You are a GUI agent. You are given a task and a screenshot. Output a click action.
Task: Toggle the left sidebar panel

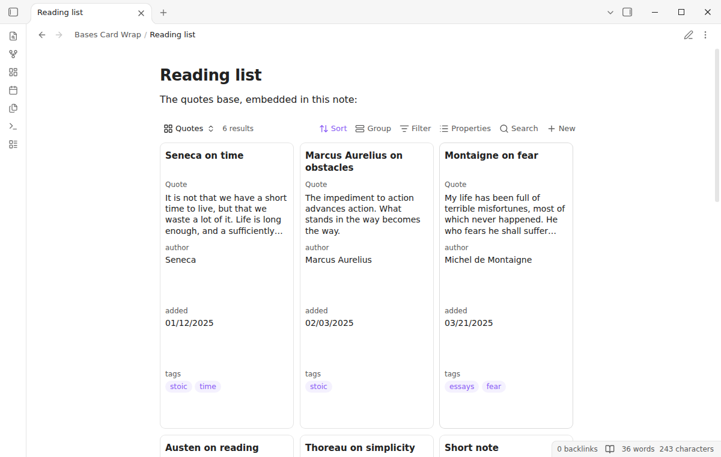tap(13, 12)
